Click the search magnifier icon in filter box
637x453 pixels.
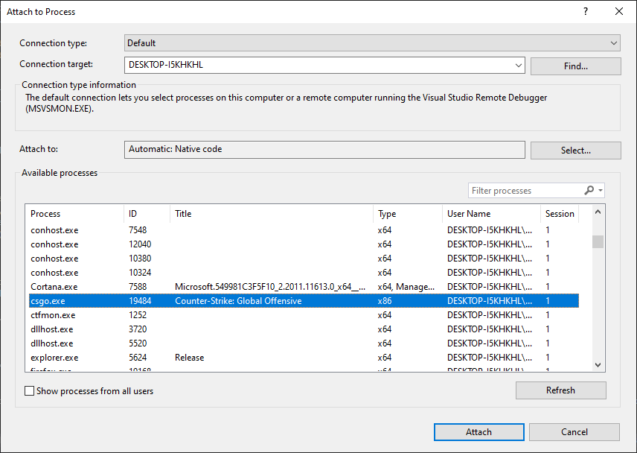589,190
